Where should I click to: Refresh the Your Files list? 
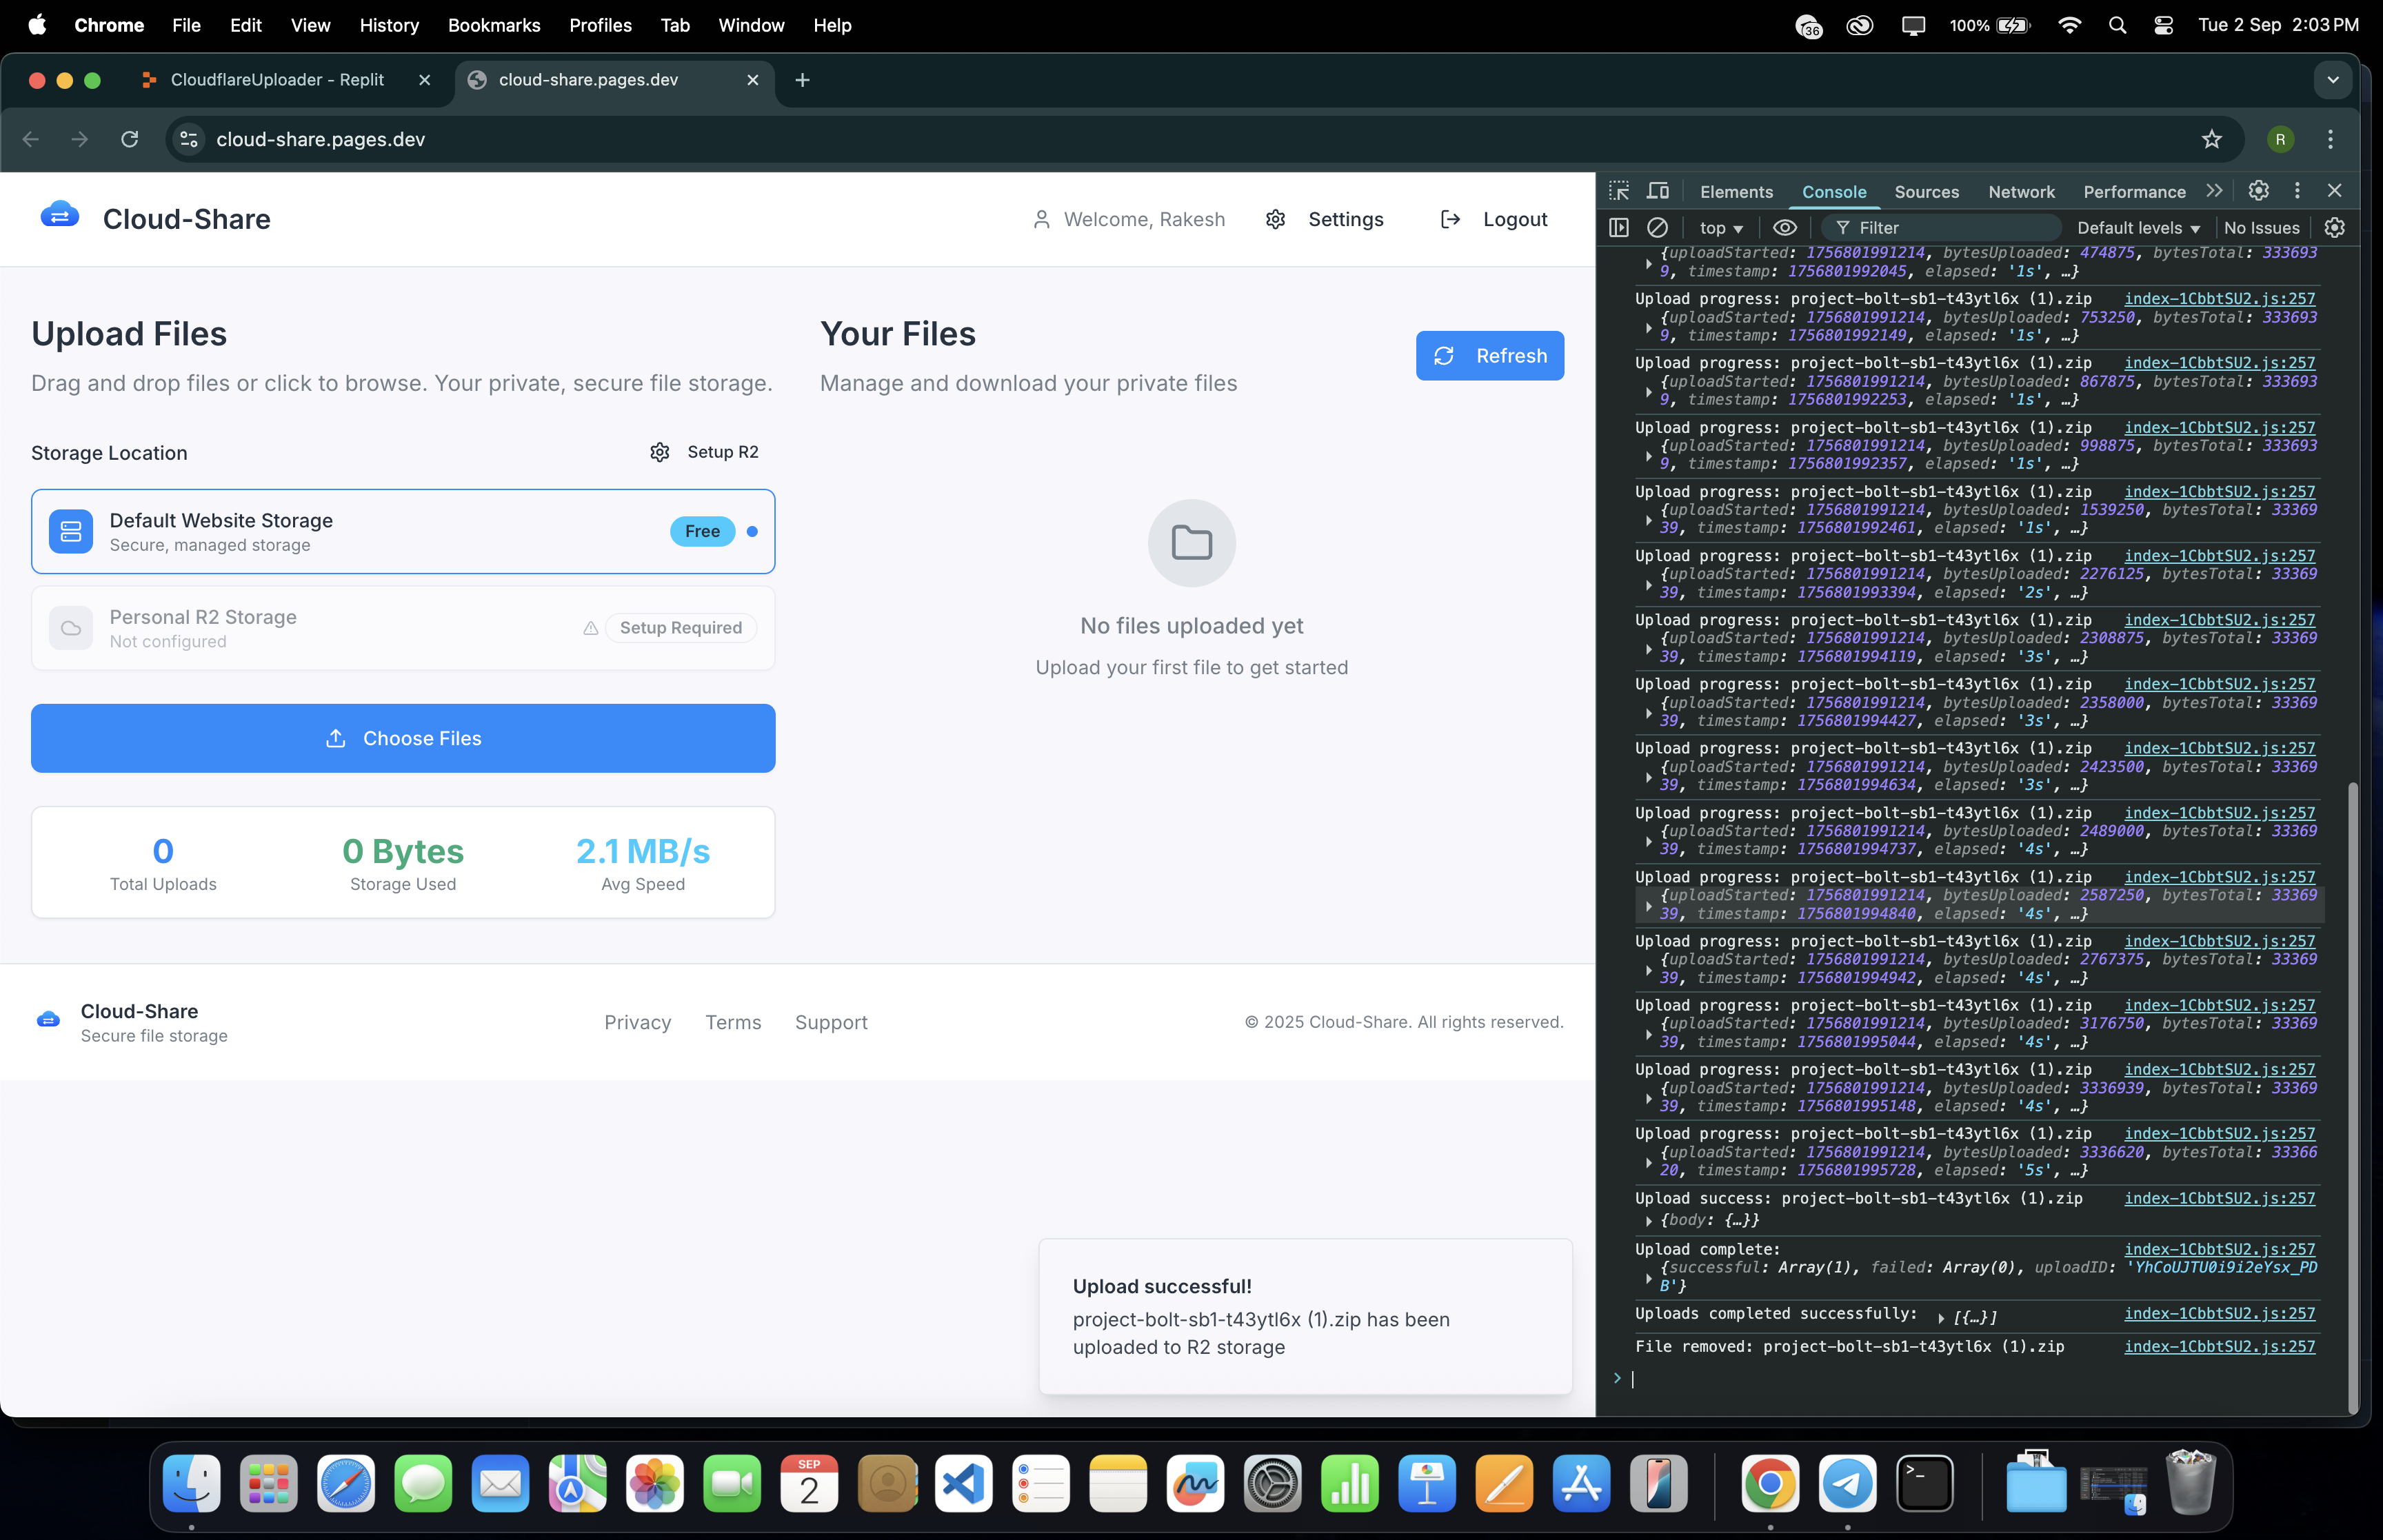point(1489,356)
